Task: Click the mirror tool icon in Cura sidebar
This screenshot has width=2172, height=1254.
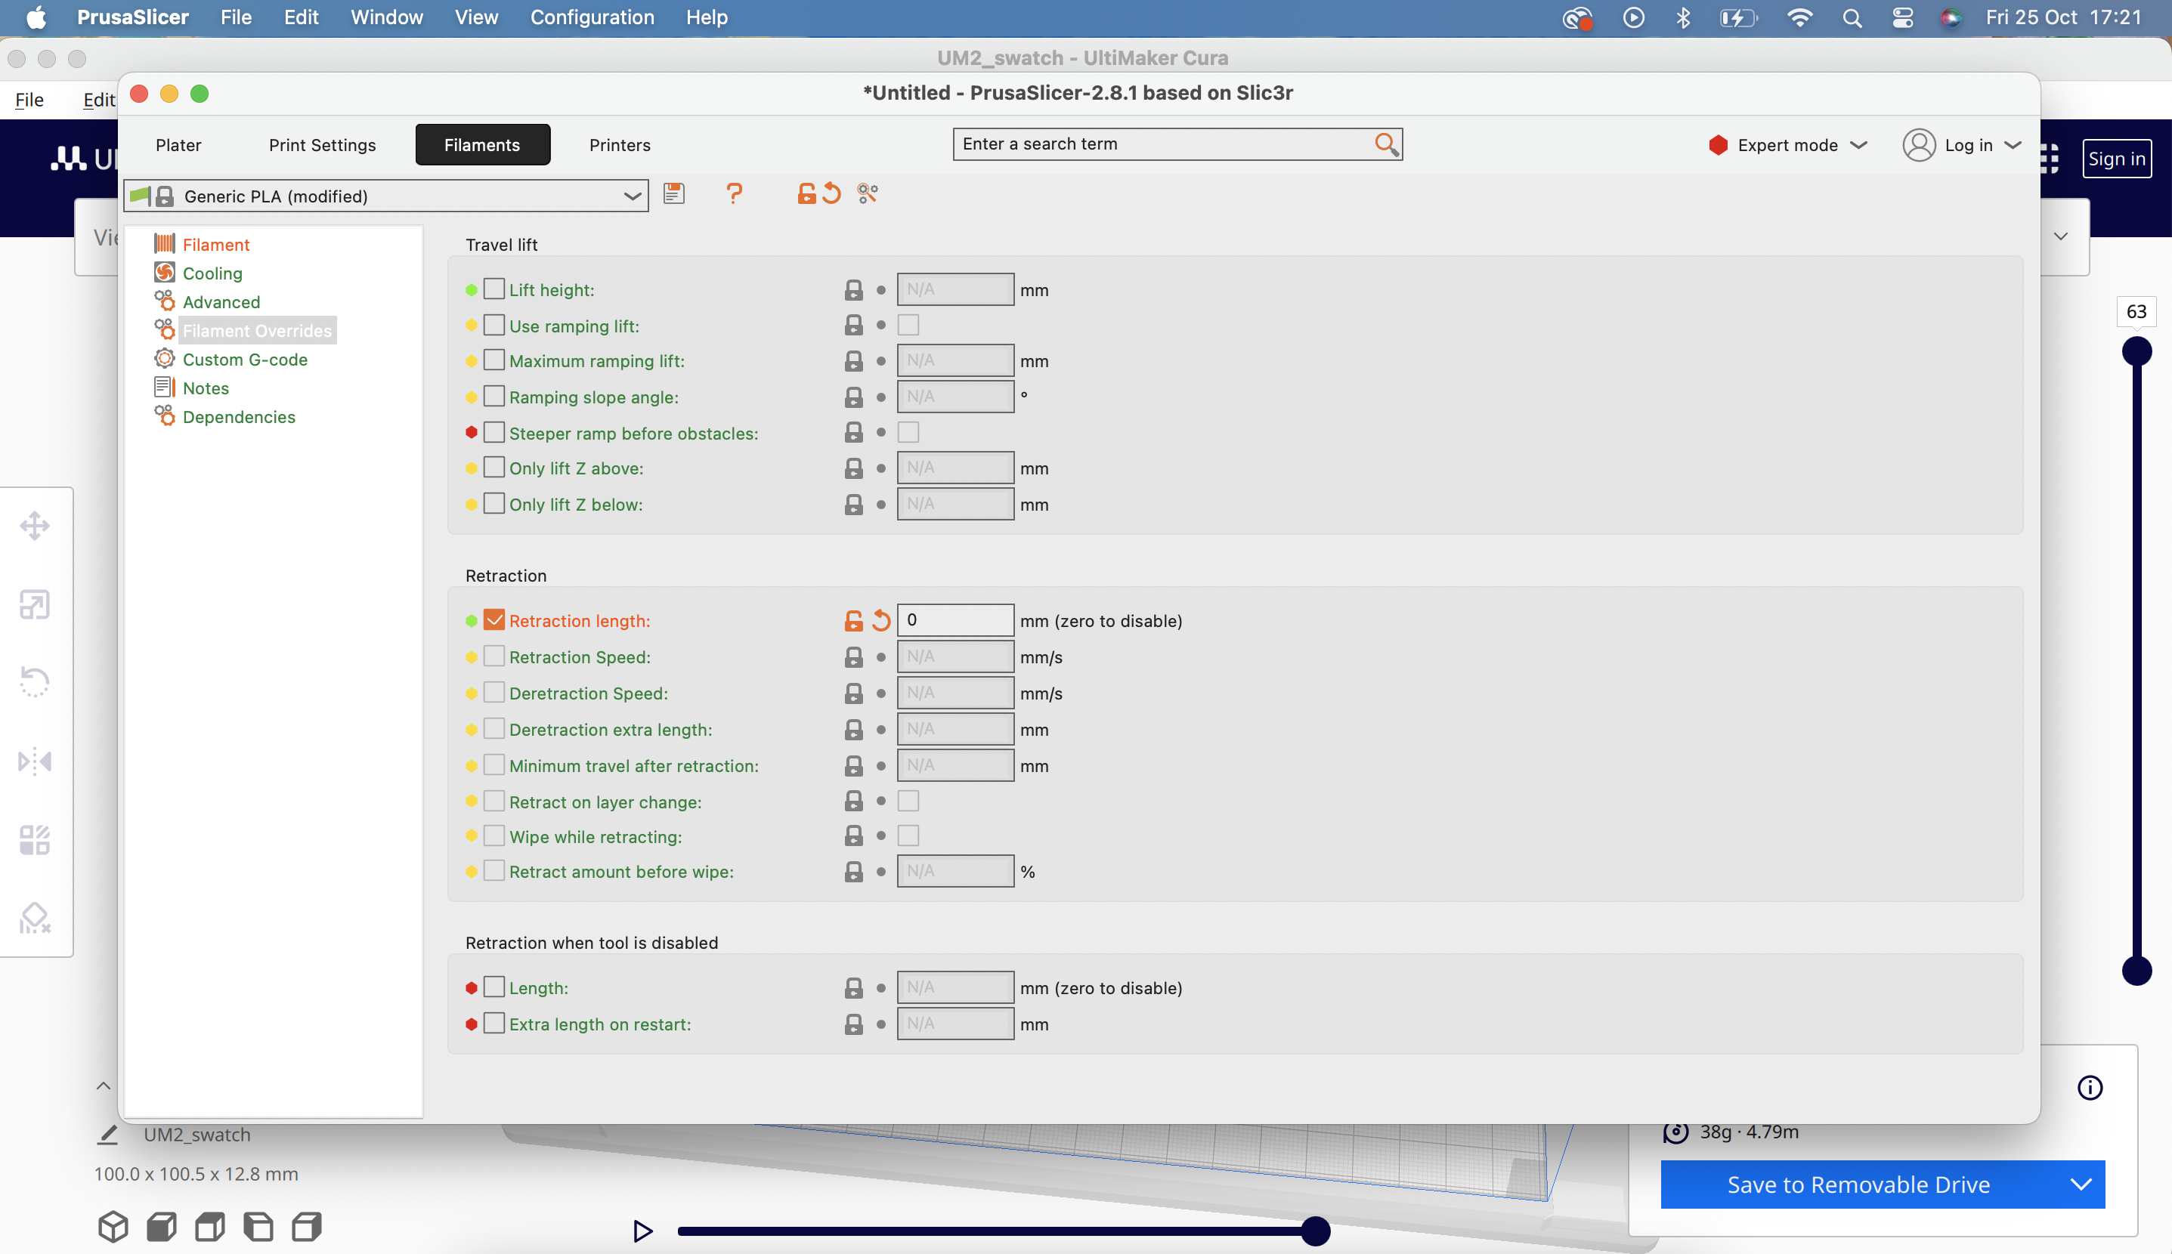Action: click(35, 761)
